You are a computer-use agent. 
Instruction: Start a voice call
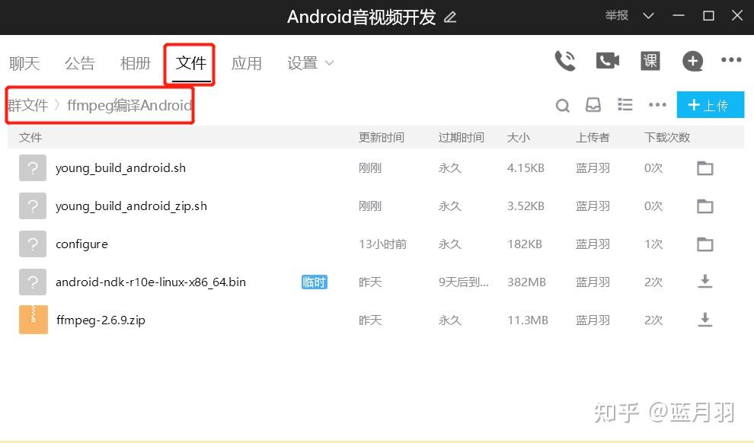pyautogui.click(x=565, y=61)
